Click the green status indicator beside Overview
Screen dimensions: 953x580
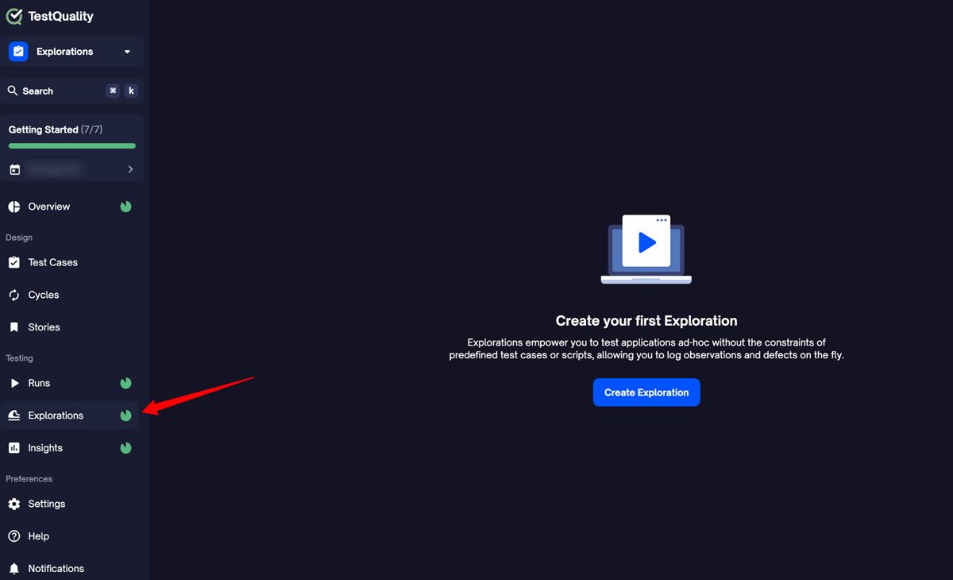pyautogui.click(x=125, y=207)
